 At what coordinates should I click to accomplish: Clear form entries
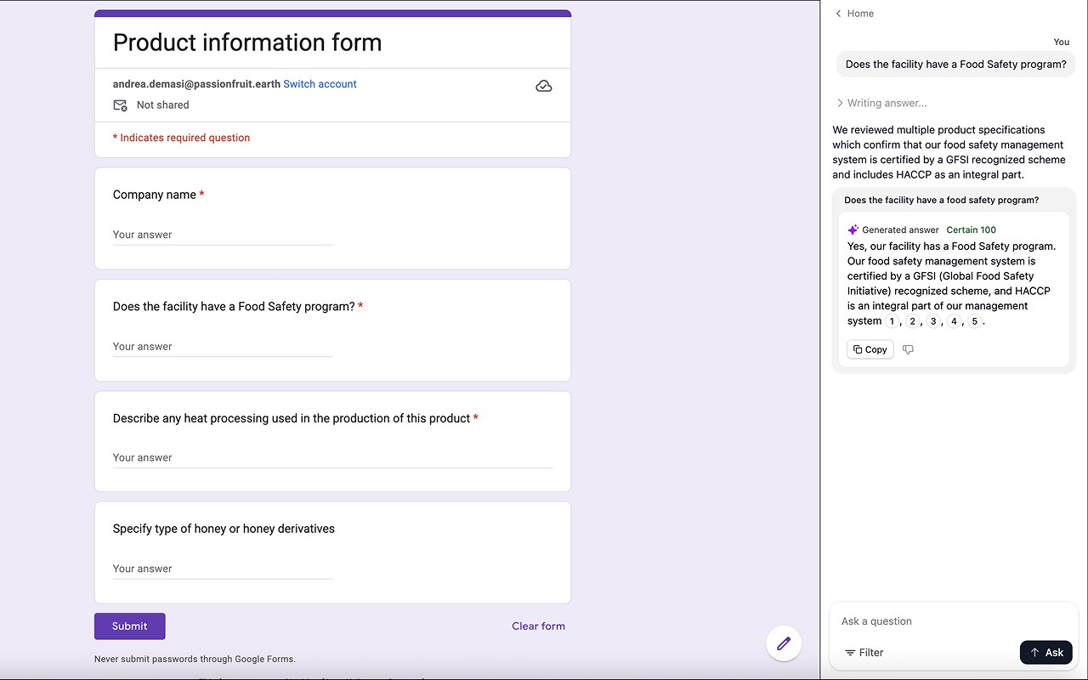click(538, 626)
